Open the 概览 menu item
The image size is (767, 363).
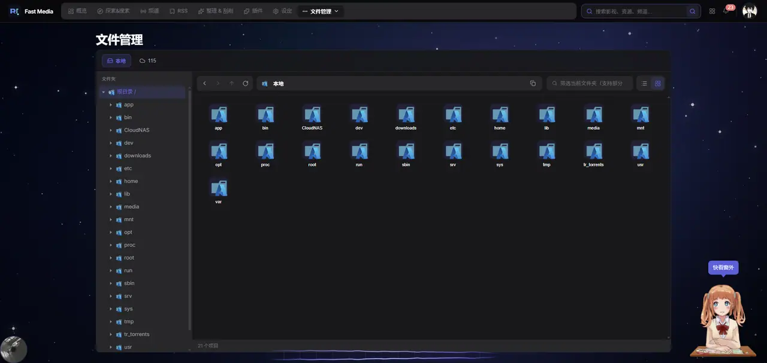[77, 11]
